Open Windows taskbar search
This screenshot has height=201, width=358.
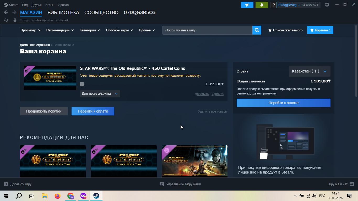pos(19,196)
